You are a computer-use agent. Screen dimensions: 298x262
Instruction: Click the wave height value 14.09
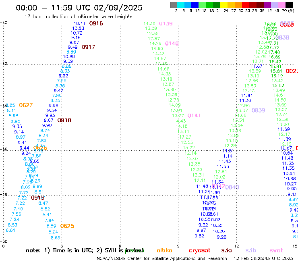click(175, 105)
